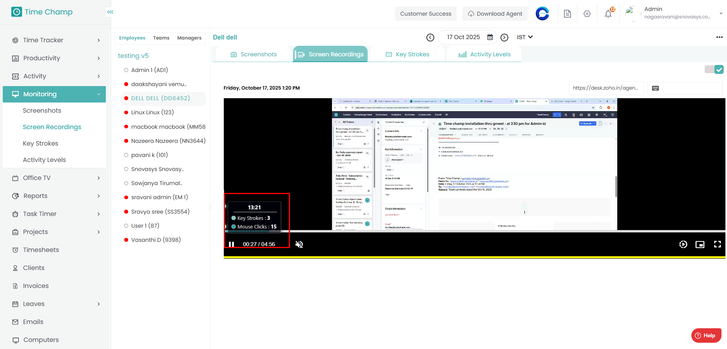Select employee pavani k (101)

(x=149, y=155)
